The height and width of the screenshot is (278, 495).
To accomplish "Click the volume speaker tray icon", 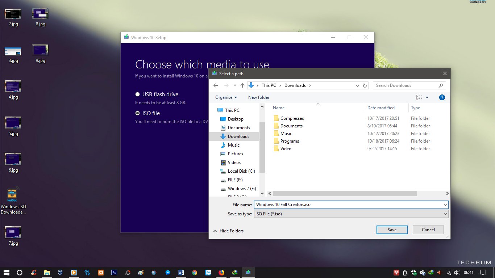I will (x=457, y=273).
